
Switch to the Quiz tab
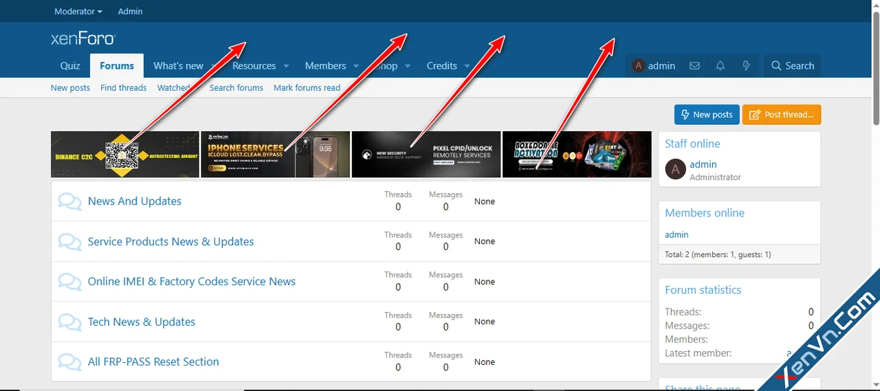(70, 66)
